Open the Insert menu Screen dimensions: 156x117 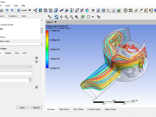8,6
